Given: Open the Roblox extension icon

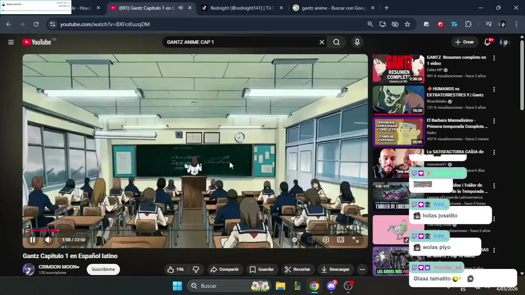Looking at the screenshot, I should pos(426,24).
